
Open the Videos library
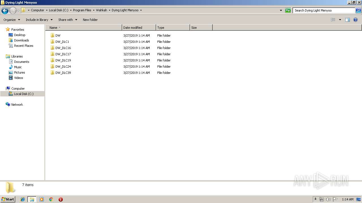click(x=19, y=78)
